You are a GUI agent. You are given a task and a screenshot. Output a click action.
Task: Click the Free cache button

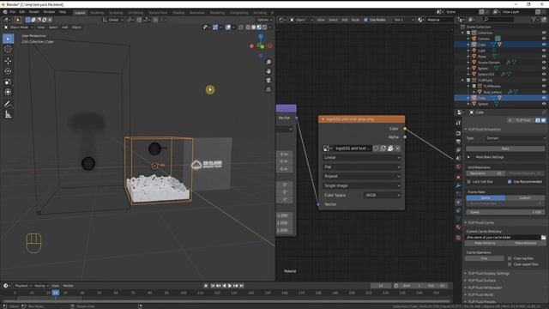[x=484, y=258]
